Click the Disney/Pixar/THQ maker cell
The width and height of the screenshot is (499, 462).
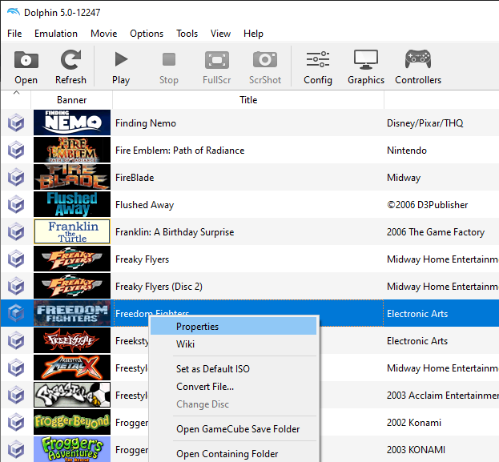pos(425,123)
